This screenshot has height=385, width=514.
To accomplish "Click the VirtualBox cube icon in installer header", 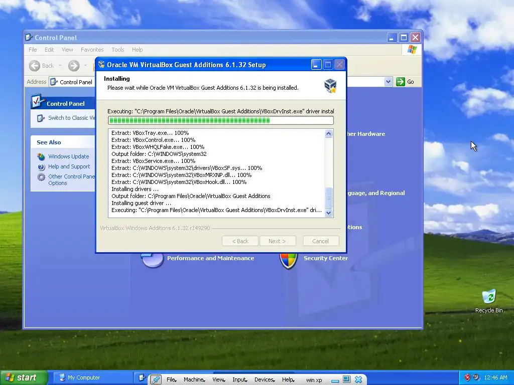I will (x=330, y=86).
